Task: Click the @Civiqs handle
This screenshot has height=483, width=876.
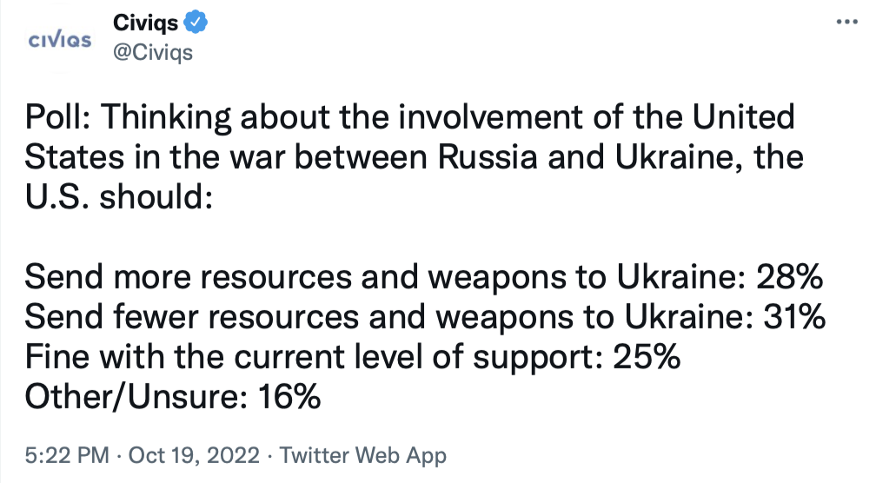Action: click(x=153, y=52)
